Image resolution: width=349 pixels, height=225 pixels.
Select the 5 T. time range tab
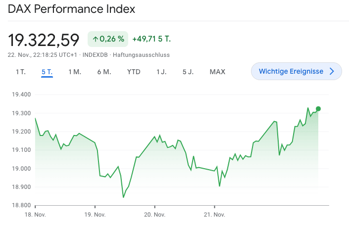click(x=47, y=72)
